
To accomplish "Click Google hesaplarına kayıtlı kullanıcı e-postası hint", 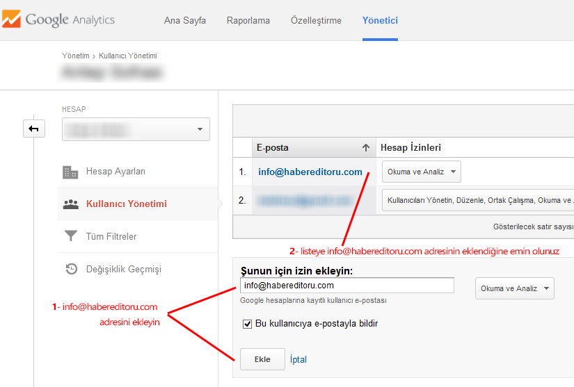I will (x=313, y=300).
